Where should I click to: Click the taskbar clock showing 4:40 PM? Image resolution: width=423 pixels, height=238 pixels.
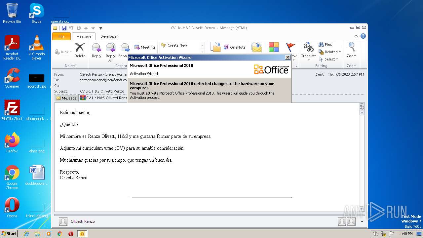pos(406,234)
